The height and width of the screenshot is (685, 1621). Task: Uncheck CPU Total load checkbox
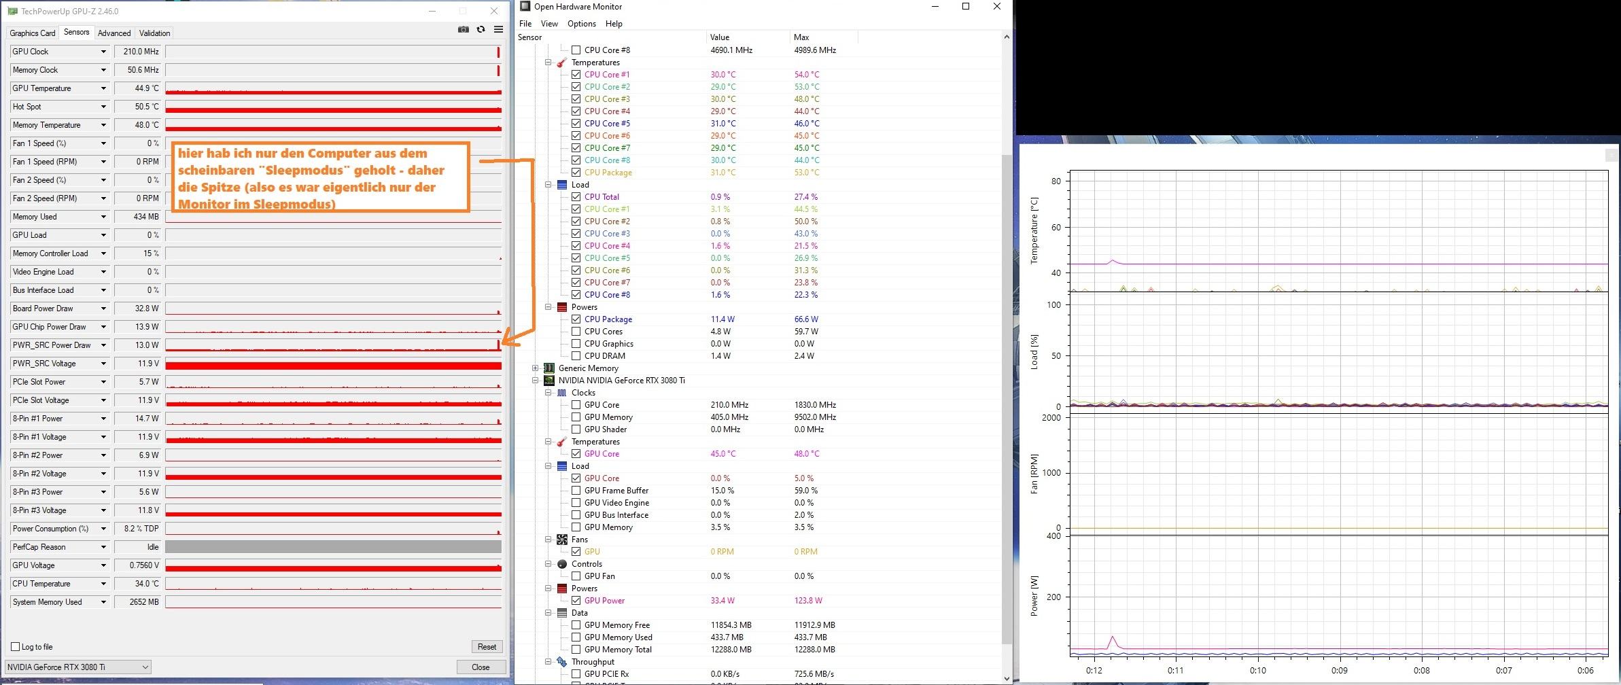pyautogui.click(x=576, y=197)
